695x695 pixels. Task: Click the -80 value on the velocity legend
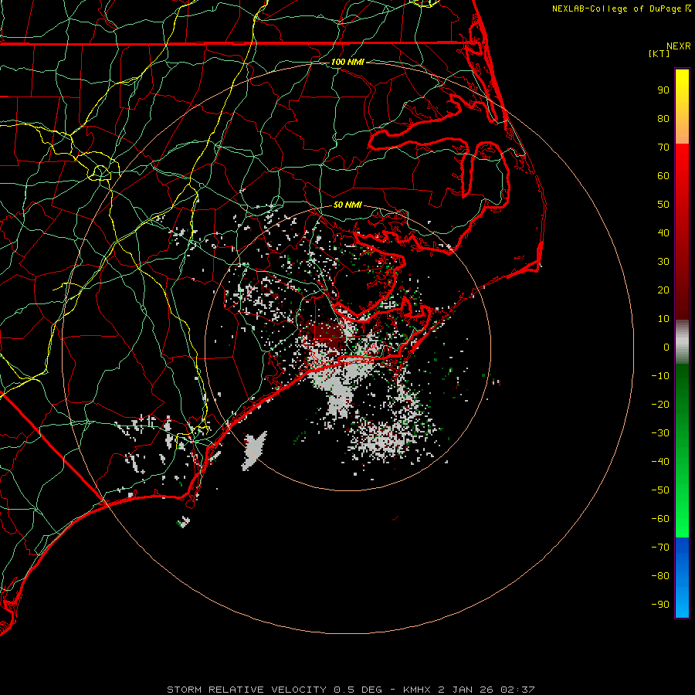tap(660, 576)
